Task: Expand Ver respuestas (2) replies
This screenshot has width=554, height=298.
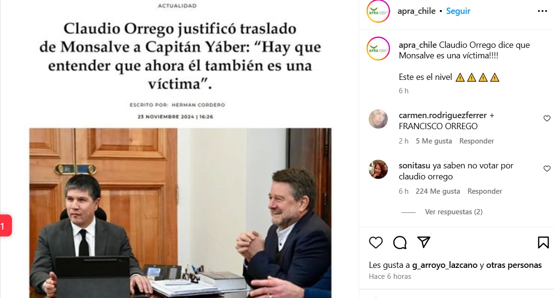Action: pos(453,212)
